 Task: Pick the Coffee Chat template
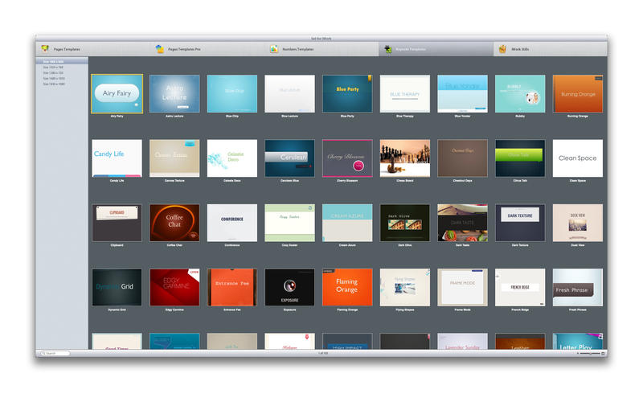point(174,223)
